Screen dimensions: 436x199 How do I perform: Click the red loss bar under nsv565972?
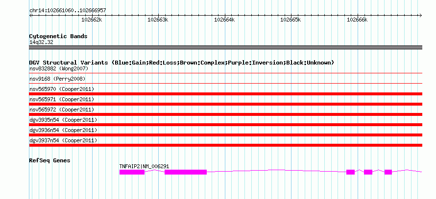tap(225, 114)
